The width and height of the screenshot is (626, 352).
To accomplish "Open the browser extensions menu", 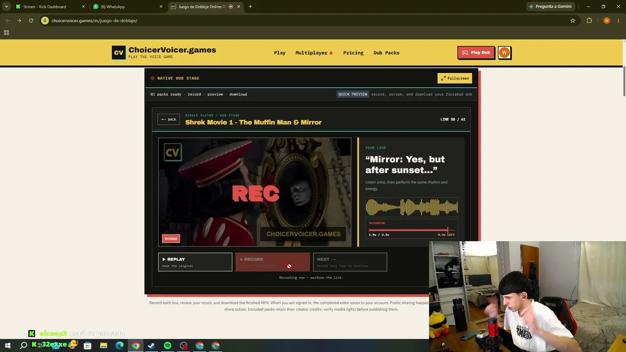I will (589, 21).
